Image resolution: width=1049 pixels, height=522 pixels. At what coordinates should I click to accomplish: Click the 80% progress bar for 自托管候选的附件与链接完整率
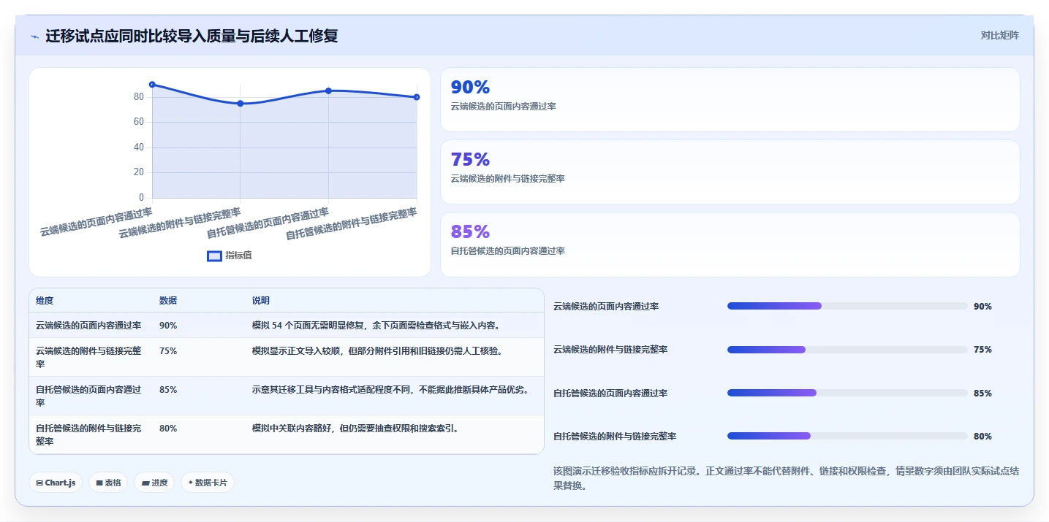pos(847,436)
